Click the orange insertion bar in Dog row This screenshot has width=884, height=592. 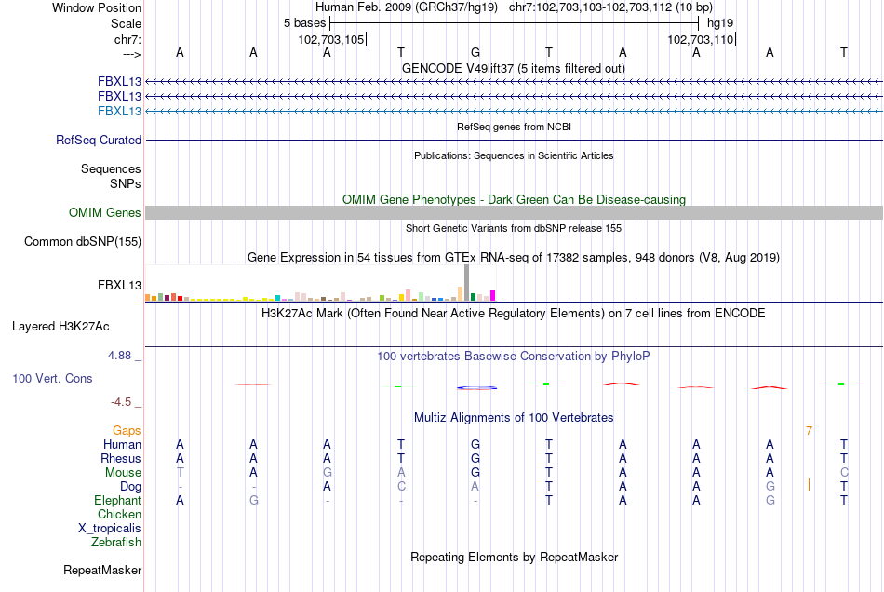[x=809, y=485]
